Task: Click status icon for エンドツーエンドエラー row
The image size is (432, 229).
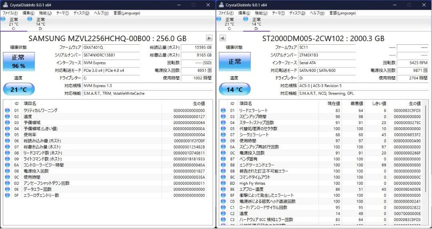Action: point(223,165)
